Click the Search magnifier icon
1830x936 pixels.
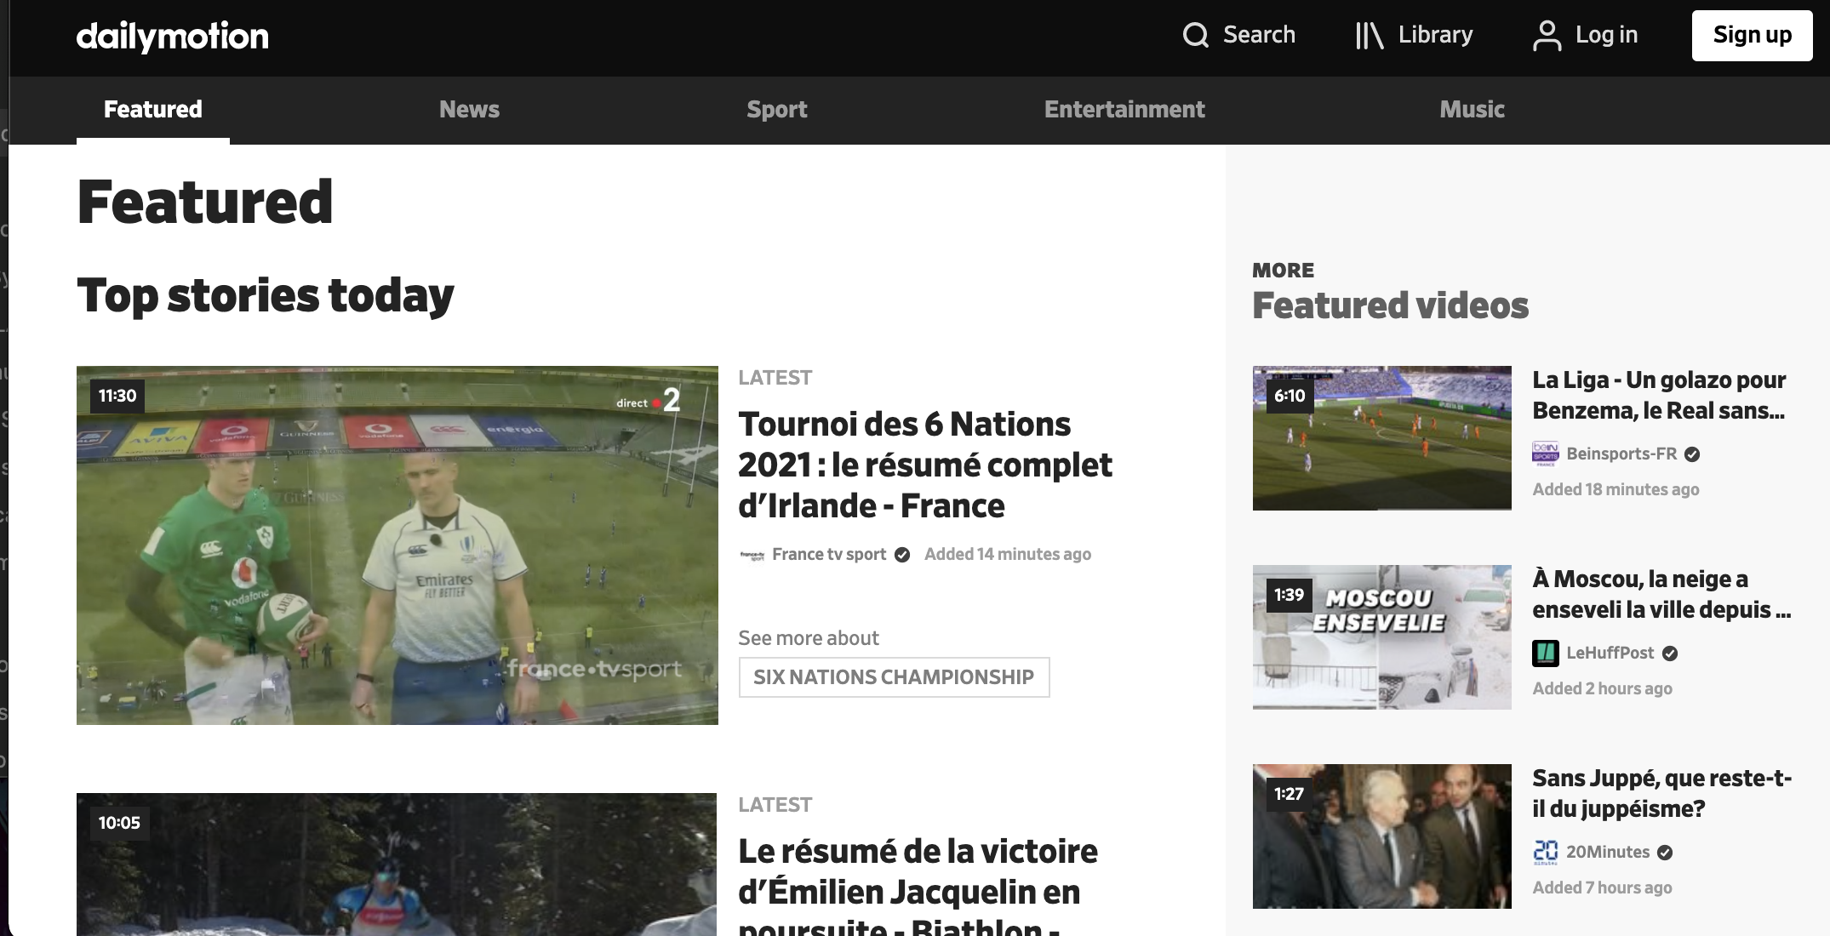tap(1196, 35)
